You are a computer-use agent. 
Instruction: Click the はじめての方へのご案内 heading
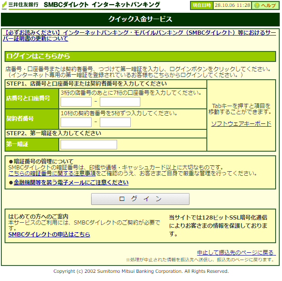(x=38, y=216)
